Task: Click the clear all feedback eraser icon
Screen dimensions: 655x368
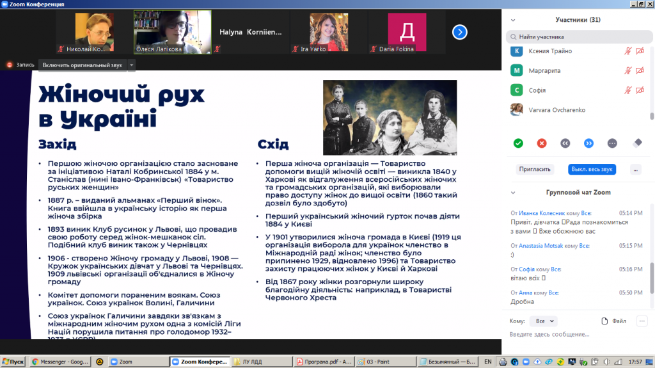Action: [x=638, y=143]
